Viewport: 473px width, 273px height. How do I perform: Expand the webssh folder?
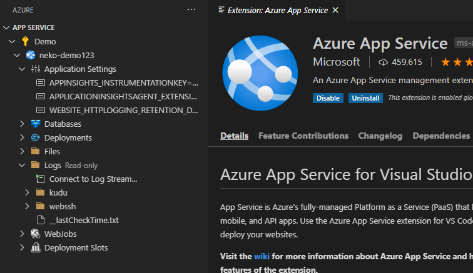[x=27, y=206]
